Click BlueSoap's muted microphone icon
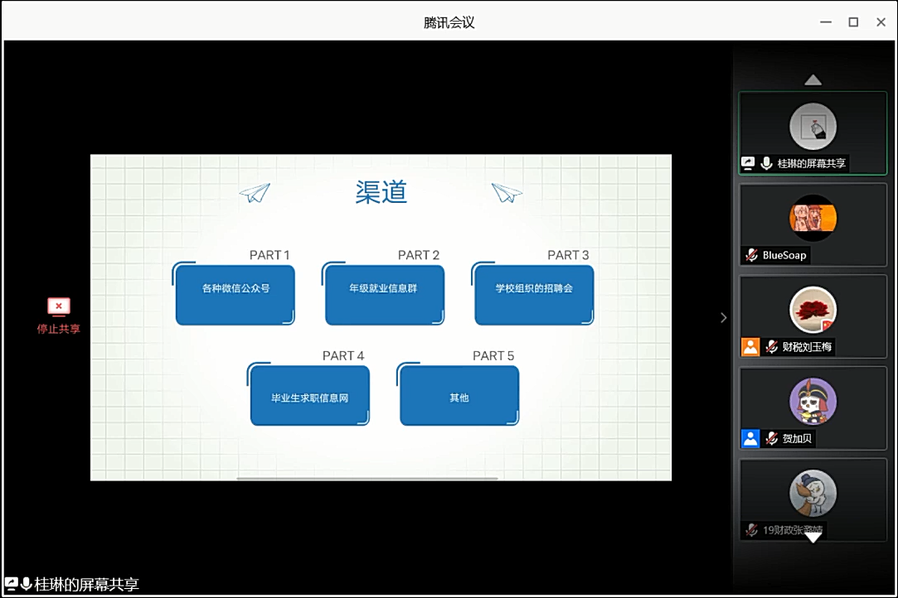 pyautogui.click(x=751, y=255)
